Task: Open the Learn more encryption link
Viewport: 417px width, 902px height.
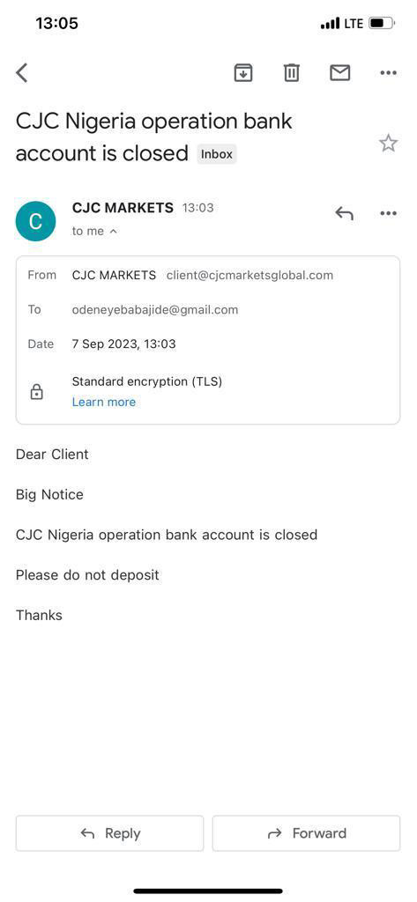Action: 104,402
